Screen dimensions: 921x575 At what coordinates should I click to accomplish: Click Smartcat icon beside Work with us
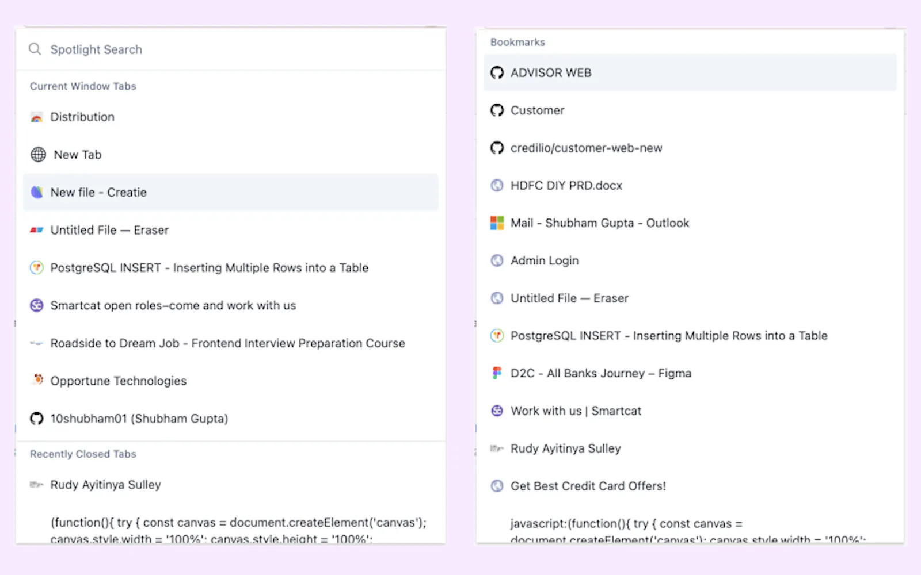click(497, 411)
